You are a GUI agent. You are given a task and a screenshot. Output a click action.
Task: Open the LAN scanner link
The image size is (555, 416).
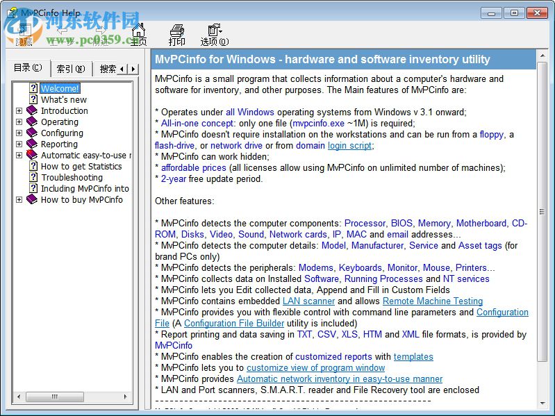[x=308, y=301]
